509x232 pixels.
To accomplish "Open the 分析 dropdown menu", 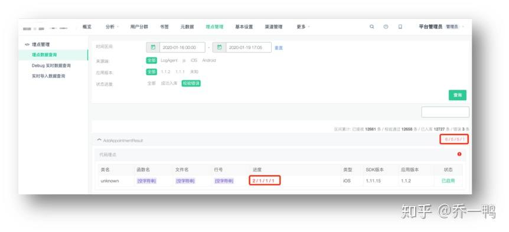I will click(112, 27).
